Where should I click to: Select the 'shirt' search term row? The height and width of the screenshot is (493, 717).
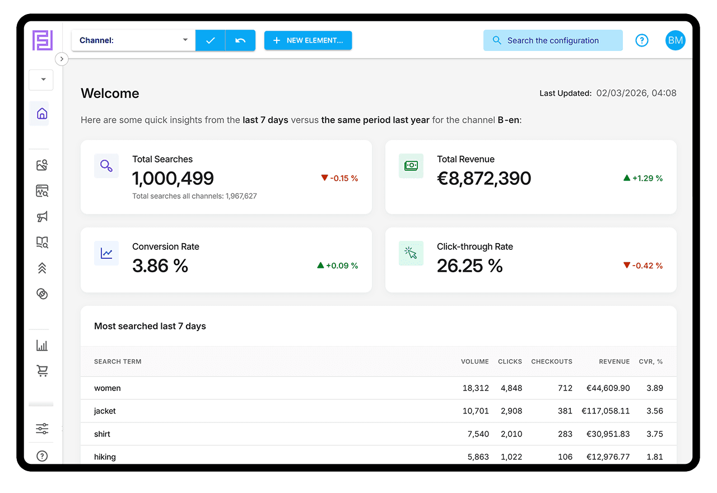coord(379,434)
